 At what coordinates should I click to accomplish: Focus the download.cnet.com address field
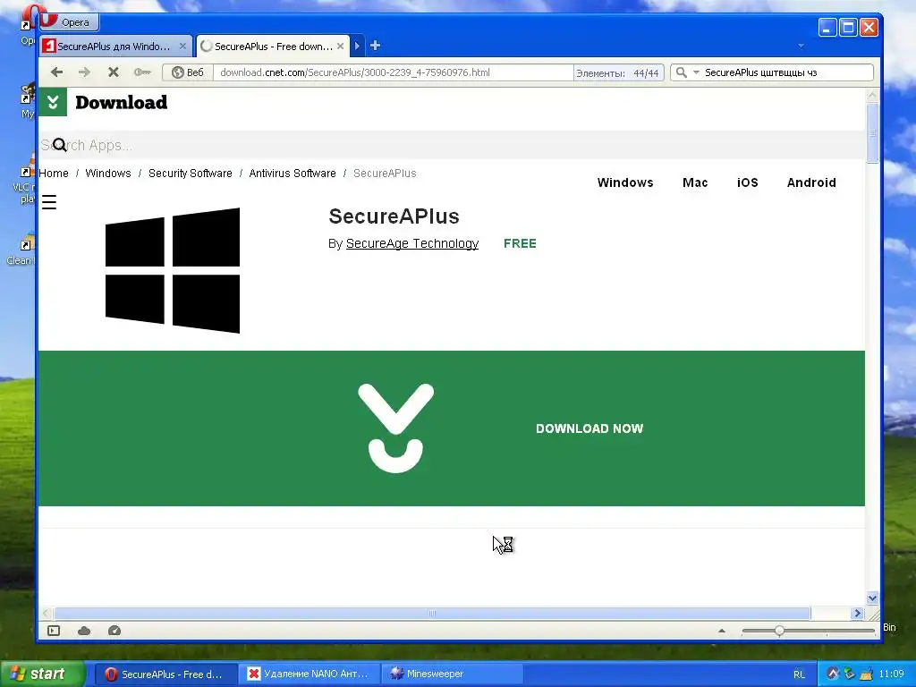click(x=393, y=72)
